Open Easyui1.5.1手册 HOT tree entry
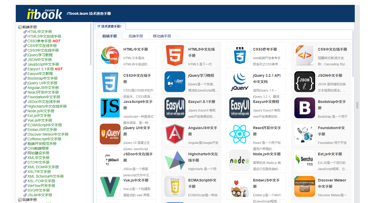 coord(45,69)
